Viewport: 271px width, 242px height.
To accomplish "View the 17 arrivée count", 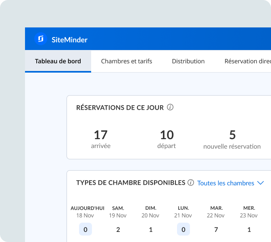I will [x=101, y=135].
